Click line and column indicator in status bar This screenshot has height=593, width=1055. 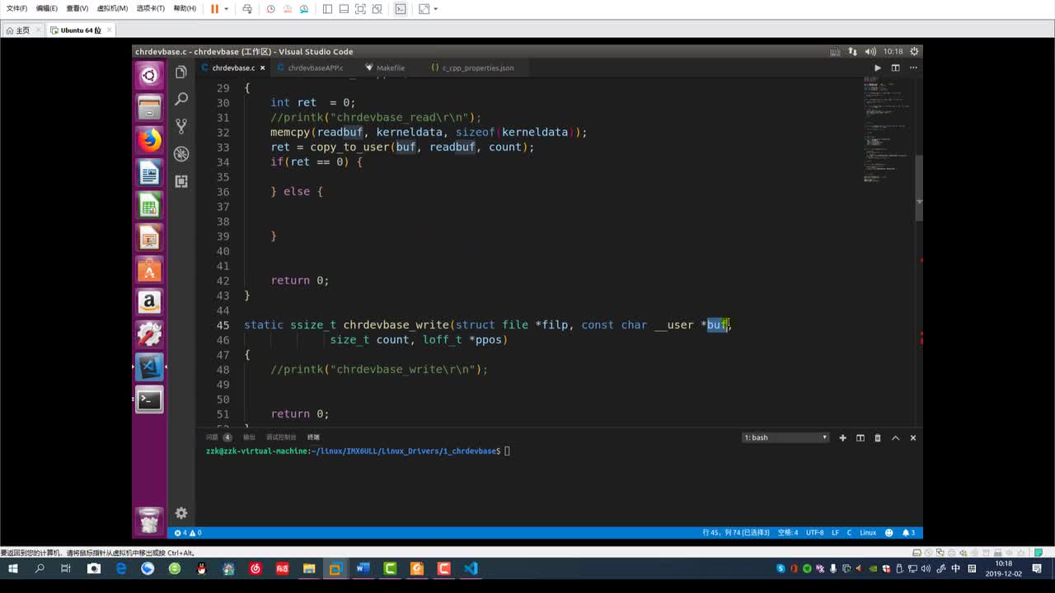click(x=735, y=533)
